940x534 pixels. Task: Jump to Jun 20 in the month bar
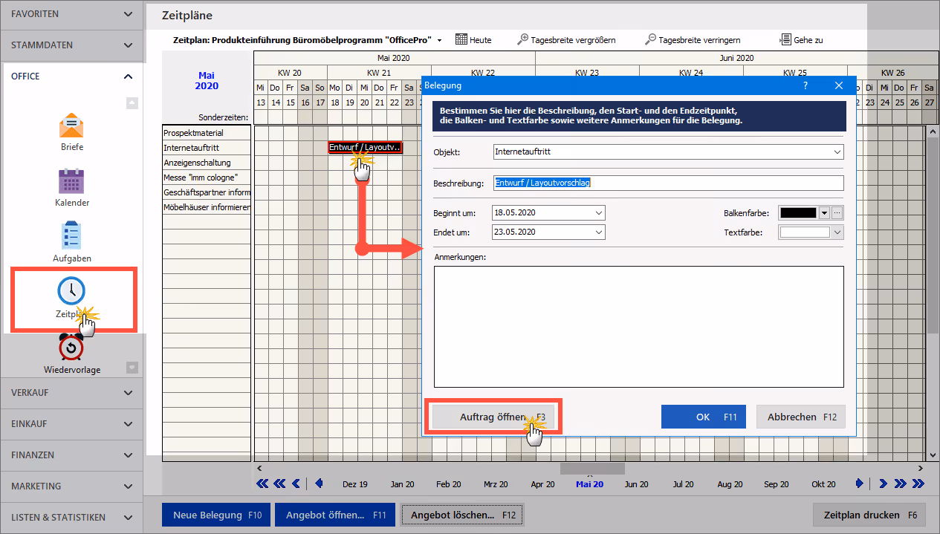[x=636, y=484]
